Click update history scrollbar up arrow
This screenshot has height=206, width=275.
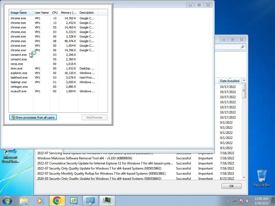(244, 80)
